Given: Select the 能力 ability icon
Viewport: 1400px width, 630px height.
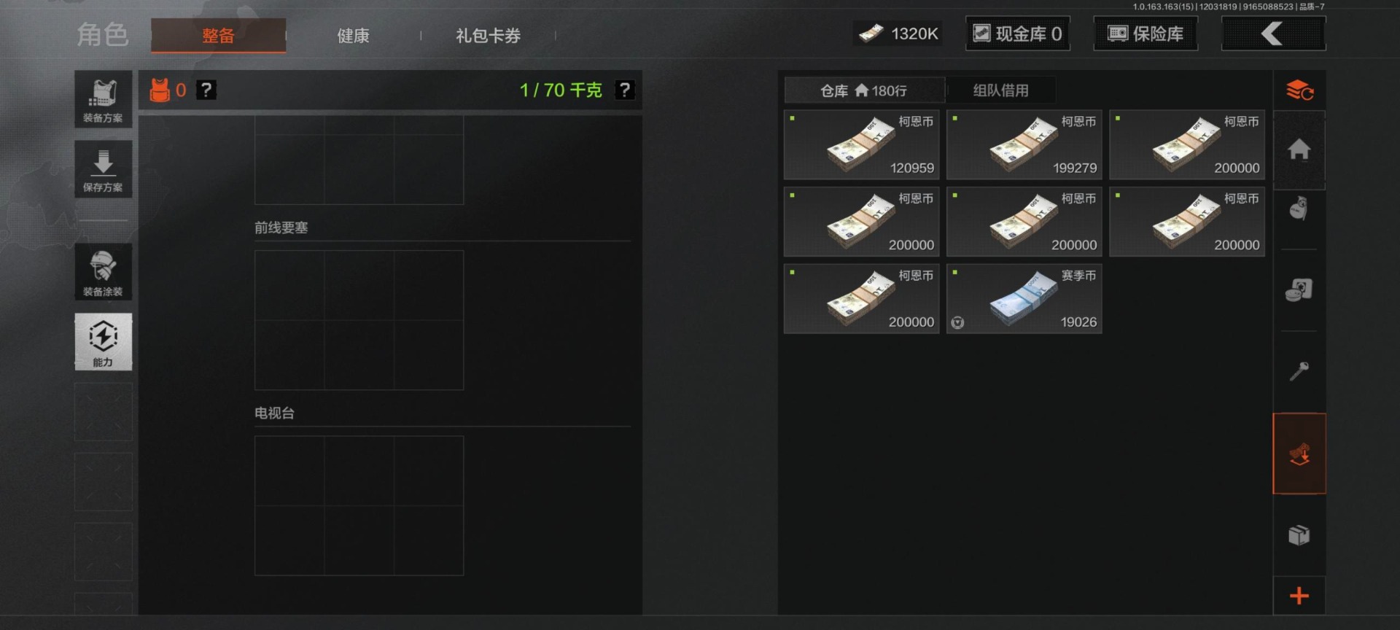Looking at the screenshot, I should point(103,342).
